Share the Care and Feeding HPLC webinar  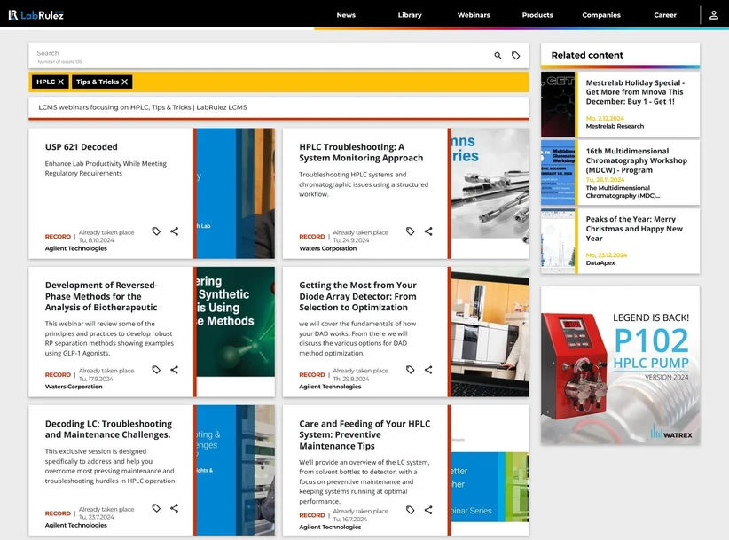point(428,510)
